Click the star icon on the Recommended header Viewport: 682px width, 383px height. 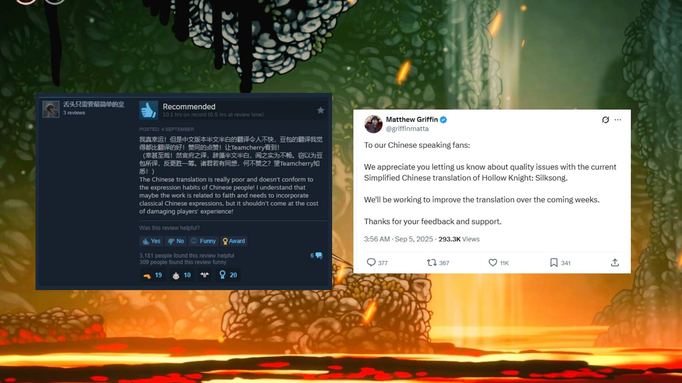[x=321, y=110]
